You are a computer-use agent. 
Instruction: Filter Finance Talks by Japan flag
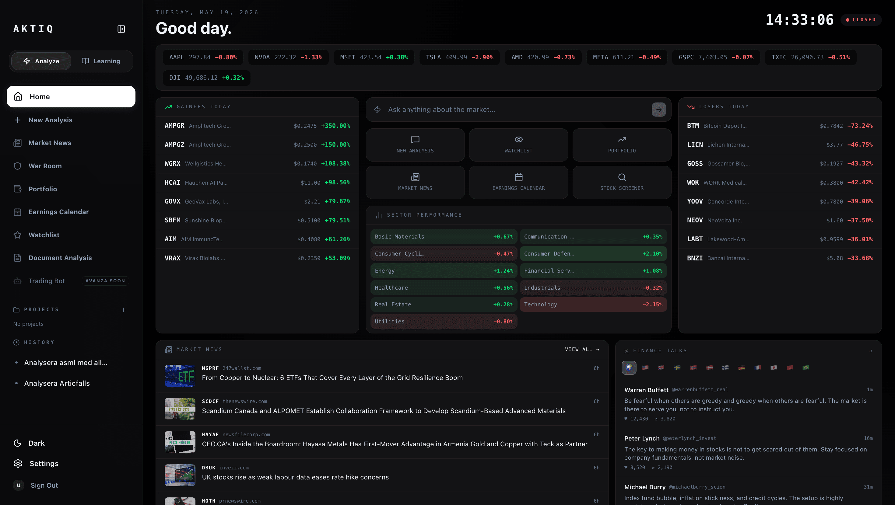774,367
